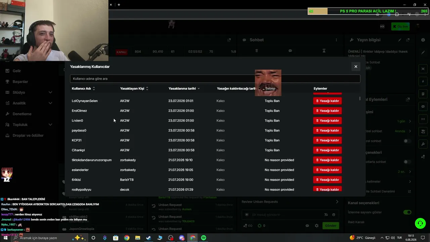
Task: Click the lightning bolt icon in right rail
Action: click(423, 81)
